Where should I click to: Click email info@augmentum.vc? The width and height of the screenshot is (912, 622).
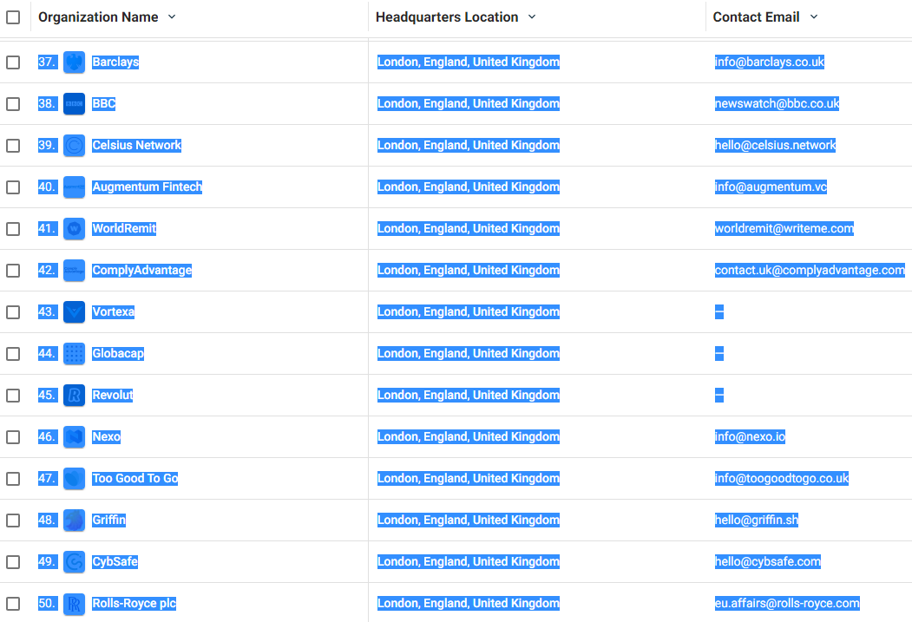point(771,187)
